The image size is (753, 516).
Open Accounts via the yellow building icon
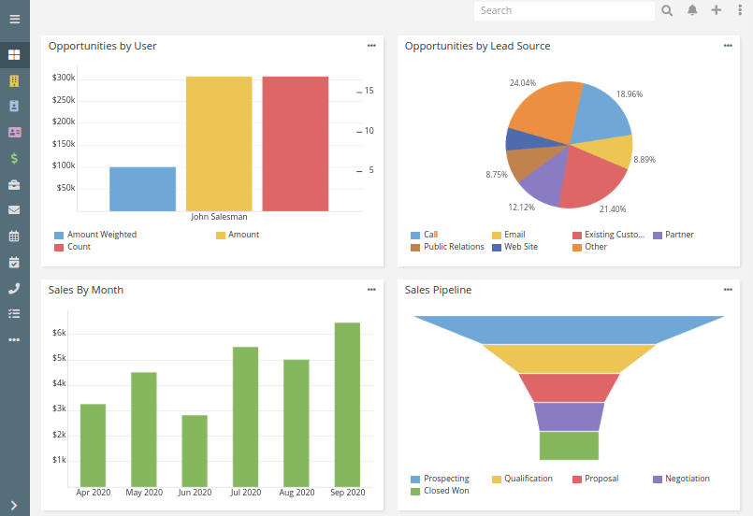pyautogui.click(x=14, y=80)
